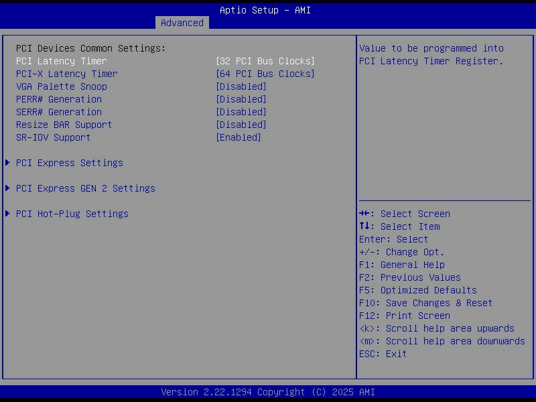Select the PCI Latency Timer label
The width and height of the screenshot is (536, 402).
pos(62,61)
